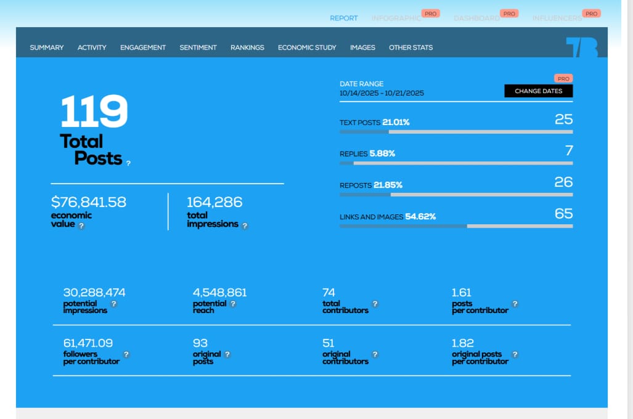Open the Activity section tab

(92, 47)
